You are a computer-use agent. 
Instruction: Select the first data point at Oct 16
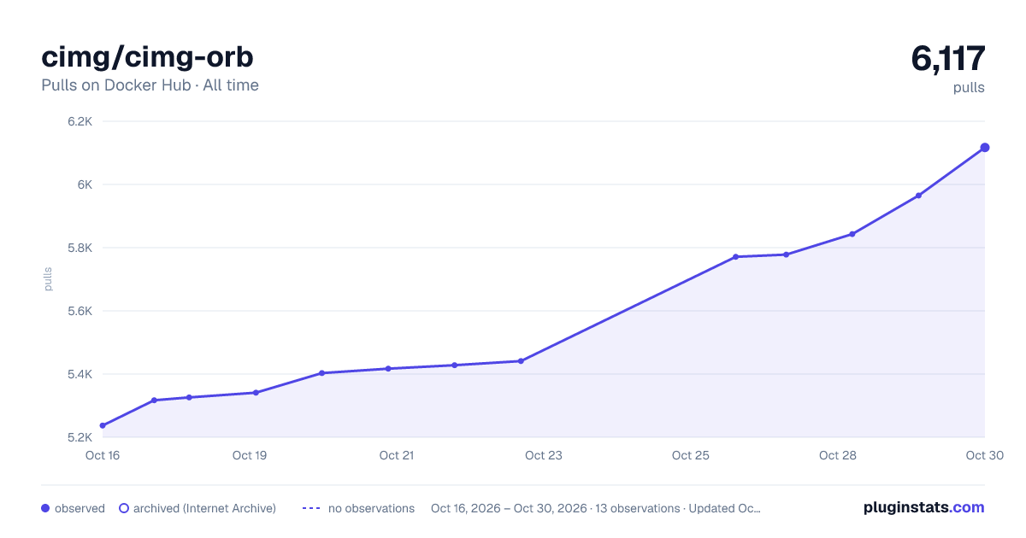(103, 425)
